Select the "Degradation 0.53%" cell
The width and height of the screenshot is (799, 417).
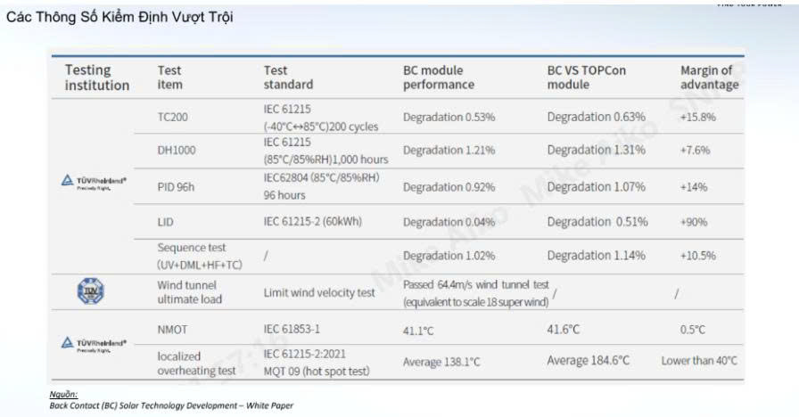tap(449, 117)
